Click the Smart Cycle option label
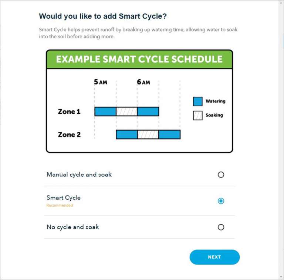Screen dimensions: 284x280 (x=64, y=198)
